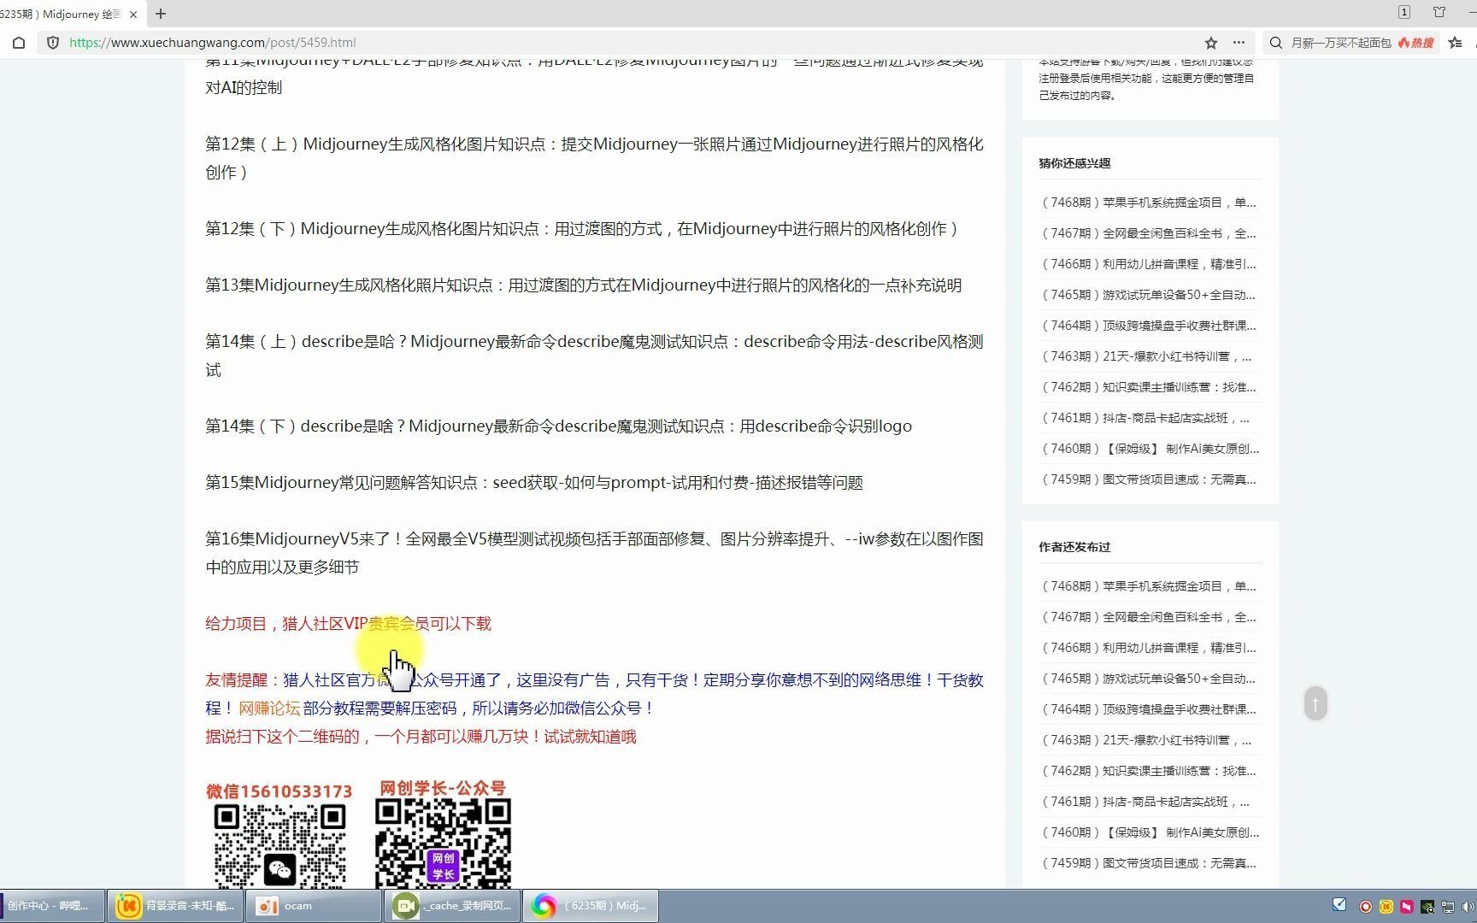Switch to ocam in the taskbar
The image size is (1477, 923).
[313, 906]
